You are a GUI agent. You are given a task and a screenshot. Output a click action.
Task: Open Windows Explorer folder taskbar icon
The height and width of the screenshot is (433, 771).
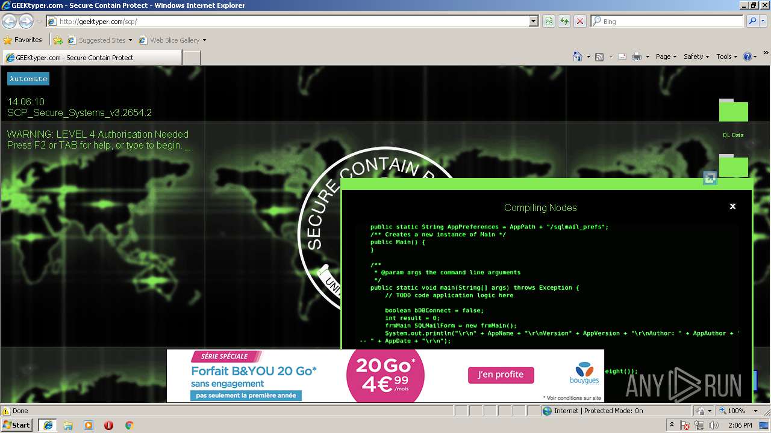pos(68,425)
